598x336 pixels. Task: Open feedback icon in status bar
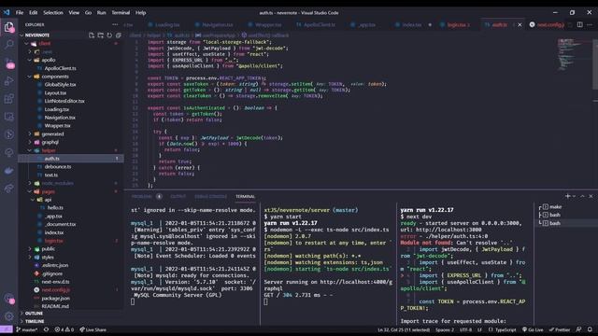[x=579, y=329]
